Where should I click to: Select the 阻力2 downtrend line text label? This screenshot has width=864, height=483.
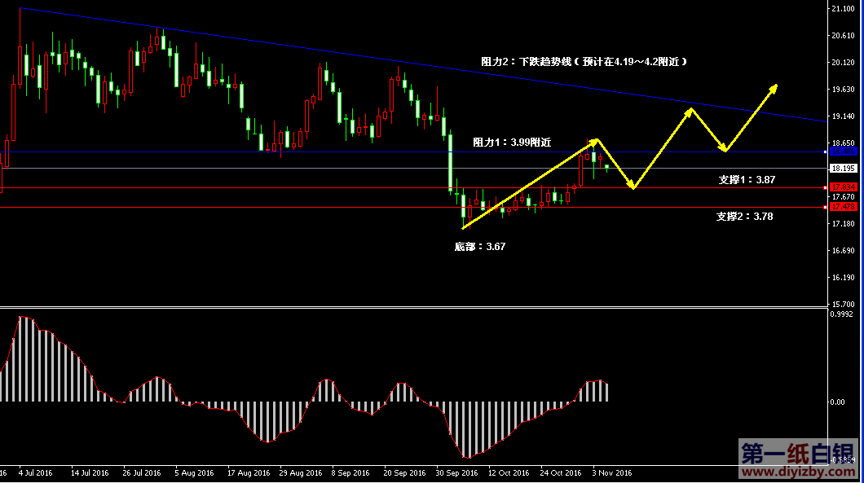pos(584,61)
